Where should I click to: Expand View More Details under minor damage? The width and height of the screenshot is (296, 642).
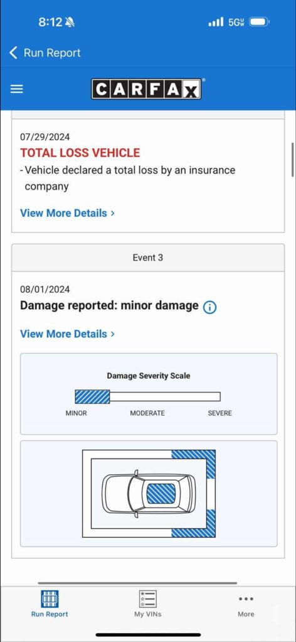pyautogui.click(x=68, y=334)
